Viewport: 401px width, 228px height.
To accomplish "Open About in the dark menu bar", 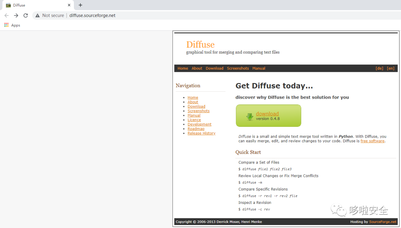I will [x=197, y=69].
